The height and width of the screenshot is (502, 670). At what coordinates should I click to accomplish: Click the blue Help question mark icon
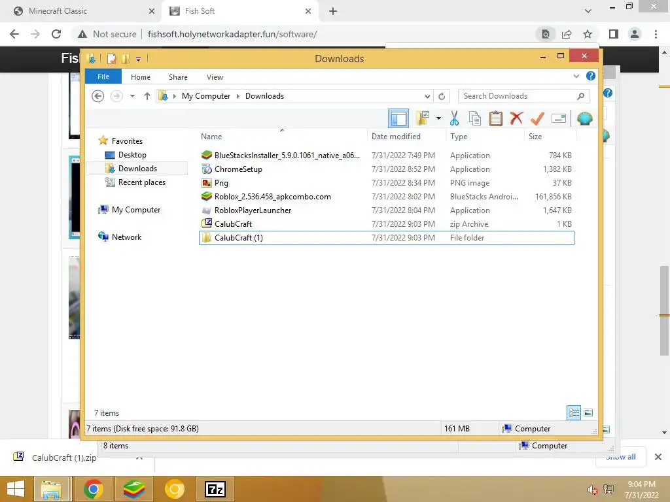click(x=591, y=76)
